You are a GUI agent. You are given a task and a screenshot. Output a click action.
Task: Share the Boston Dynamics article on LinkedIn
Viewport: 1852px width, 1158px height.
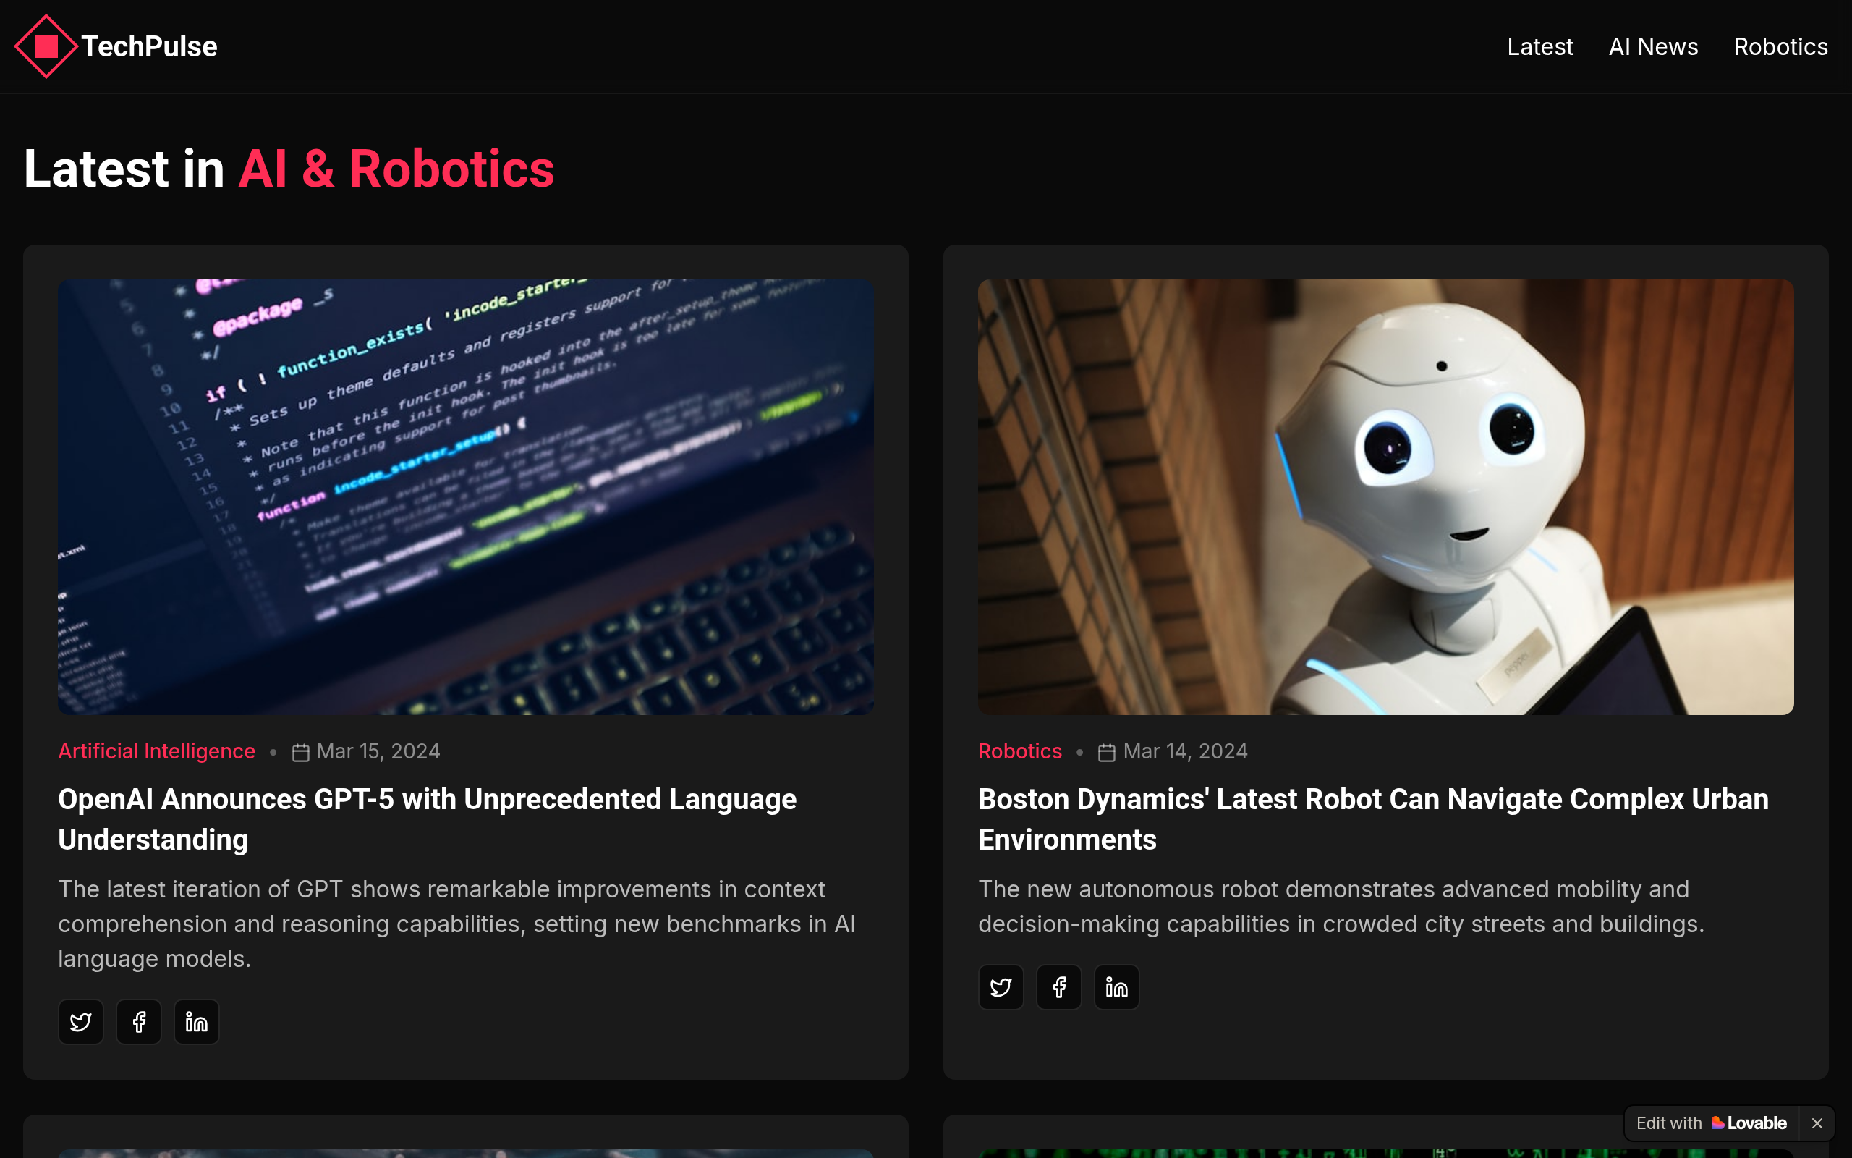click(1116, 987)
